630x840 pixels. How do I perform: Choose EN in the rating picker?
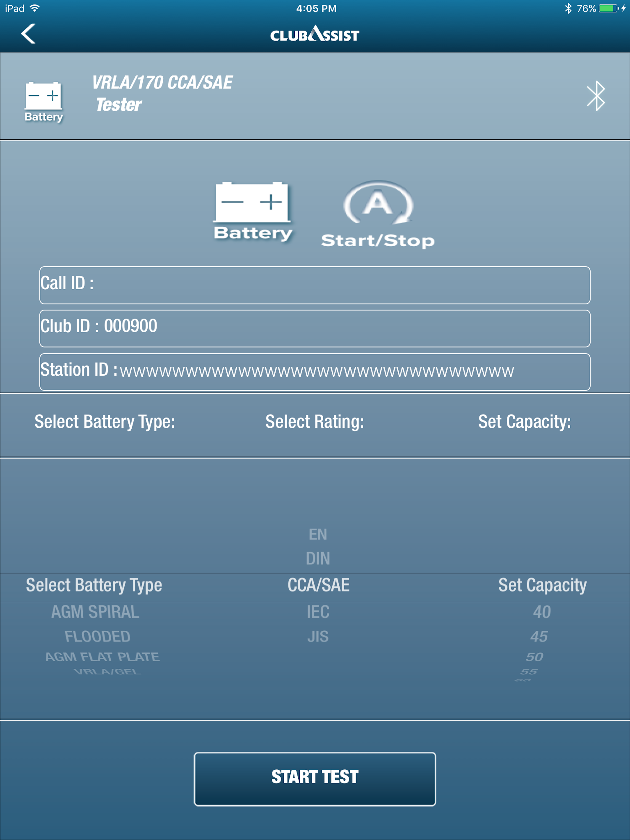[318, 534]
